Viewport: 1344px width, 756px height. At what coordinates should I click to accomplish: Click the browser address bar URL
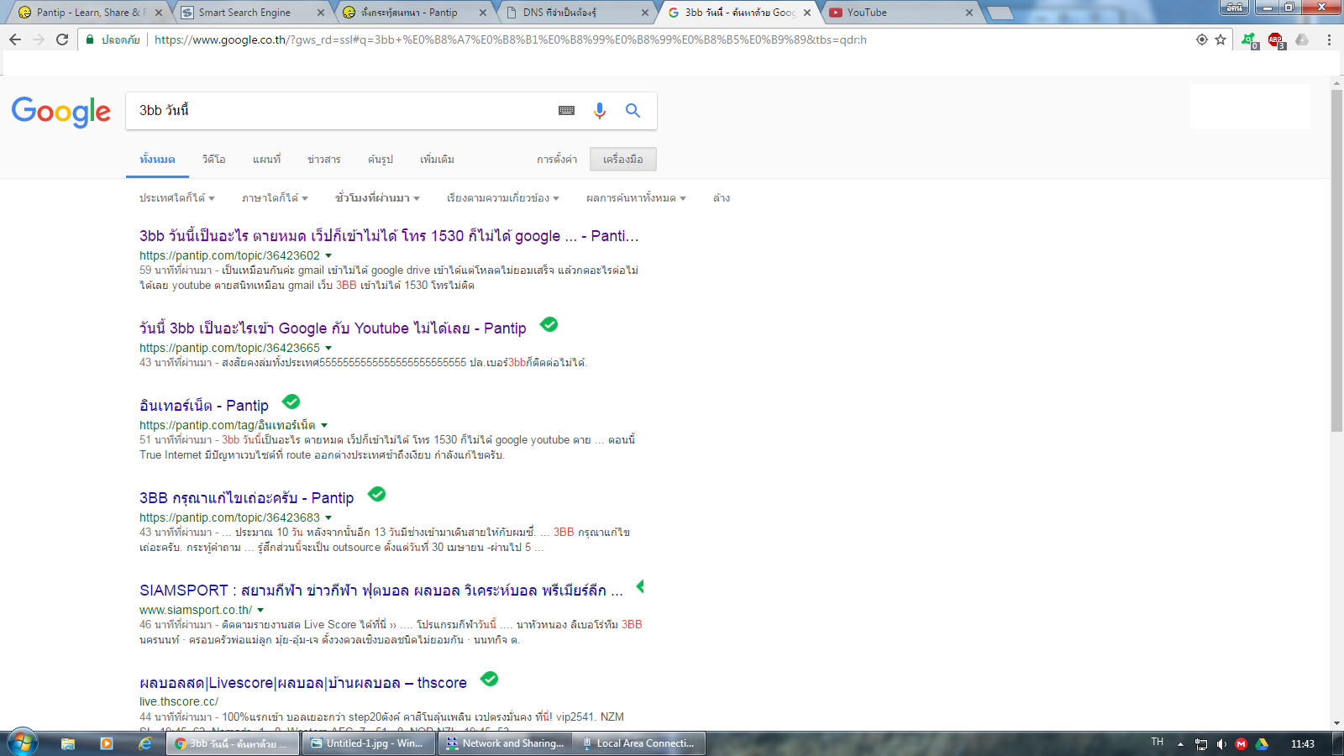coord(511,39)
